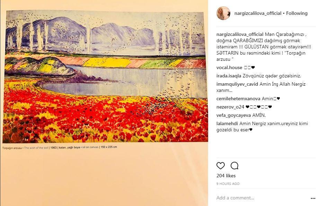View the 204 likes list

[226, 176]
